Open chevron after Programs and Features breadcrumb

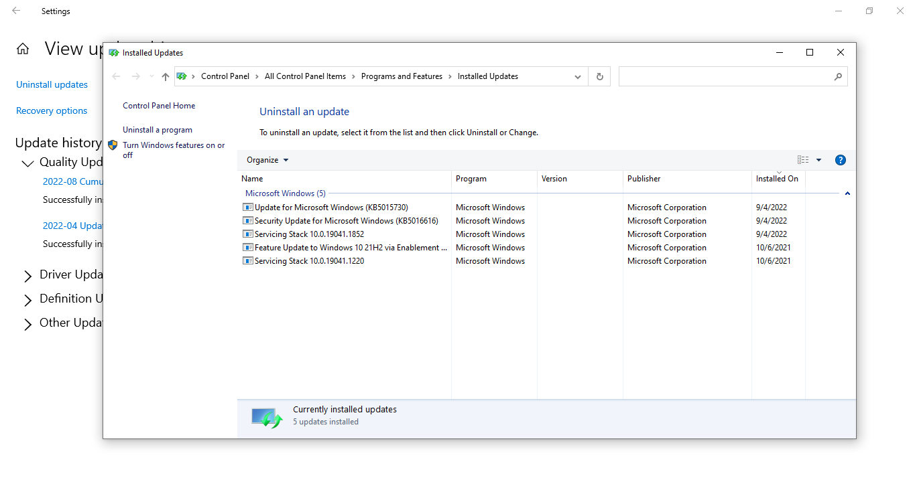pos(450,76)
